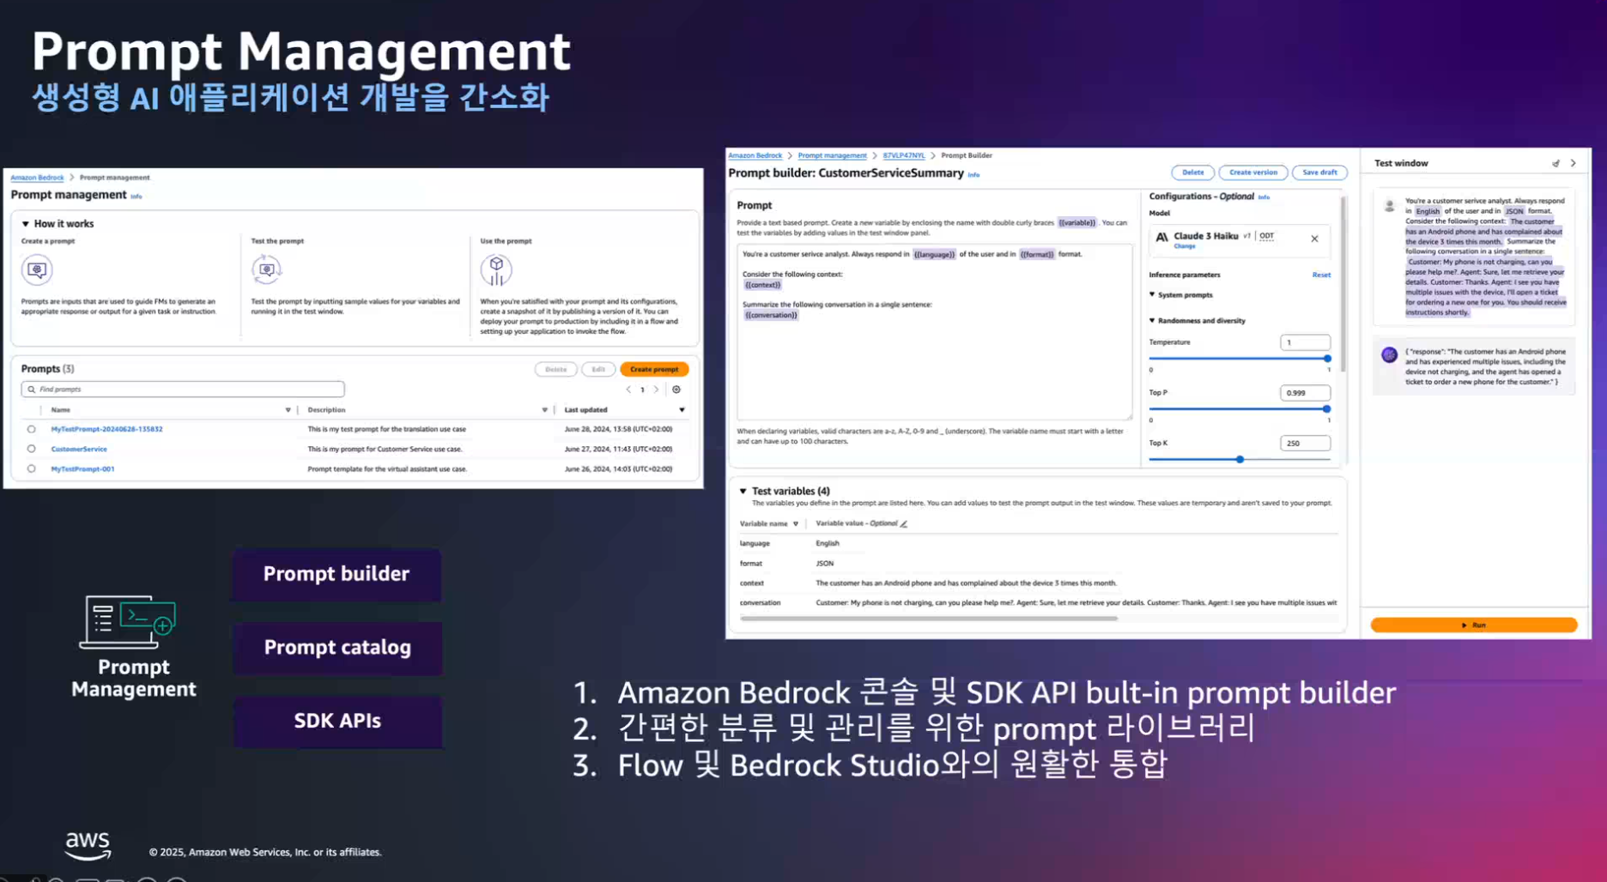Click the Top K value field

coord(1305,444)
